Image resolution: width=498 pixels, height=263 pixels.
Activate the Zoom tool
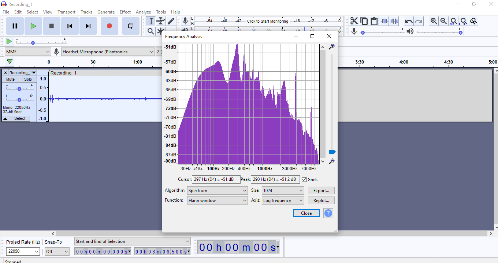tap(150, 31)
